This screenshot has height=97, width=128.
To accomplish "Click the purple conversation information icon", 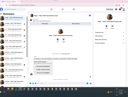I will pos(90,16).
